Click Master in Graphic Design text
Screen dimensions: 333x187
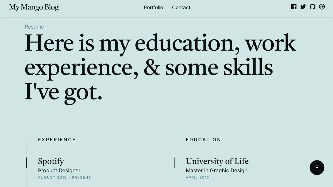[217, 170]
